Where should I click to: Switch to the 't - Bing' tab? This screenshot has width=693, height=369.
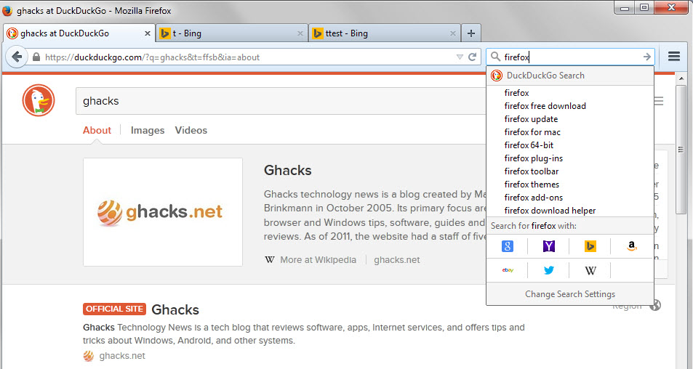point(231,33)
